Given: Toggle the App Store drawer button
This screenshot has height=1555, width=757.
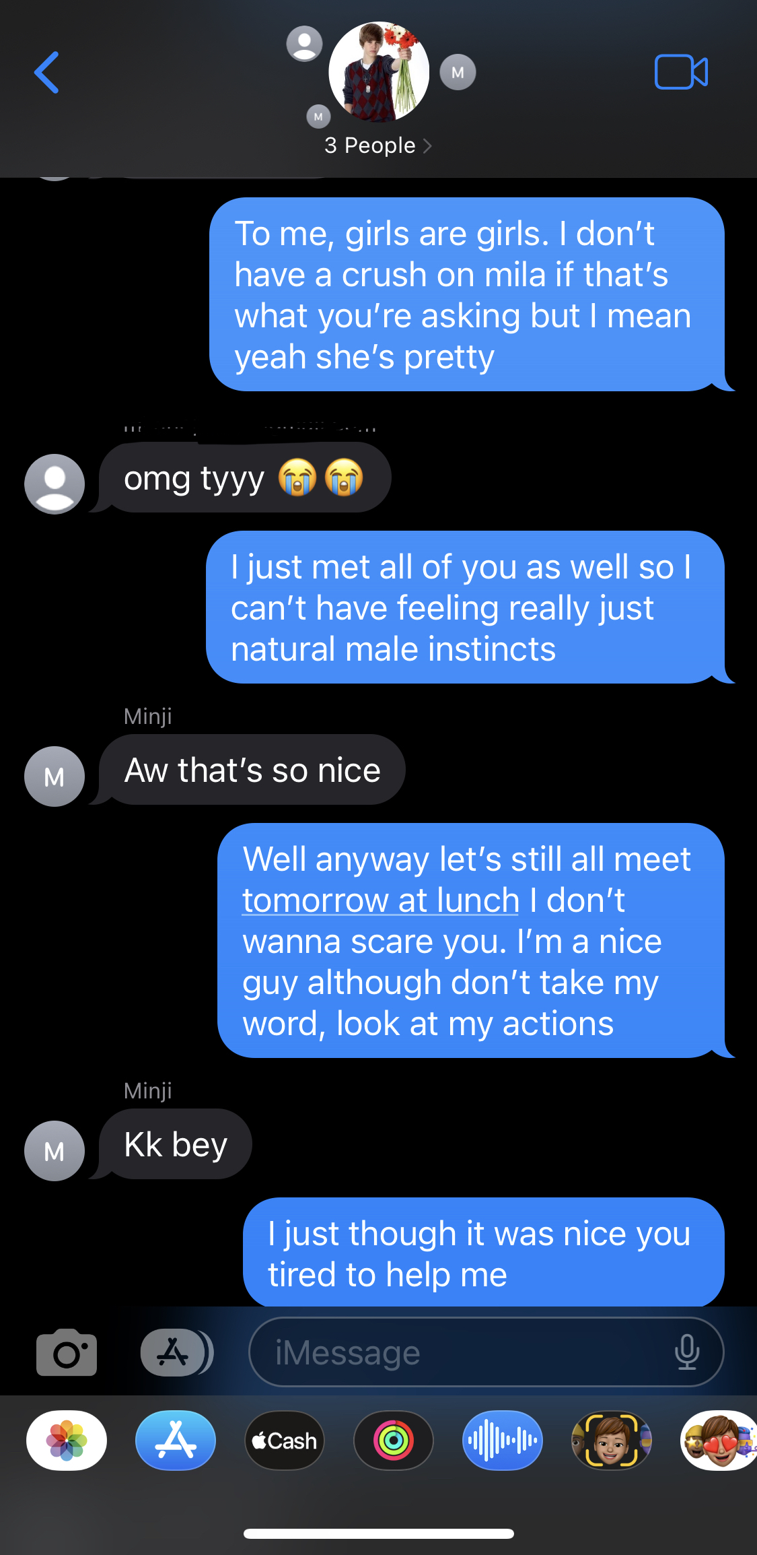Looking at the screenshot, I should 176,1352.
